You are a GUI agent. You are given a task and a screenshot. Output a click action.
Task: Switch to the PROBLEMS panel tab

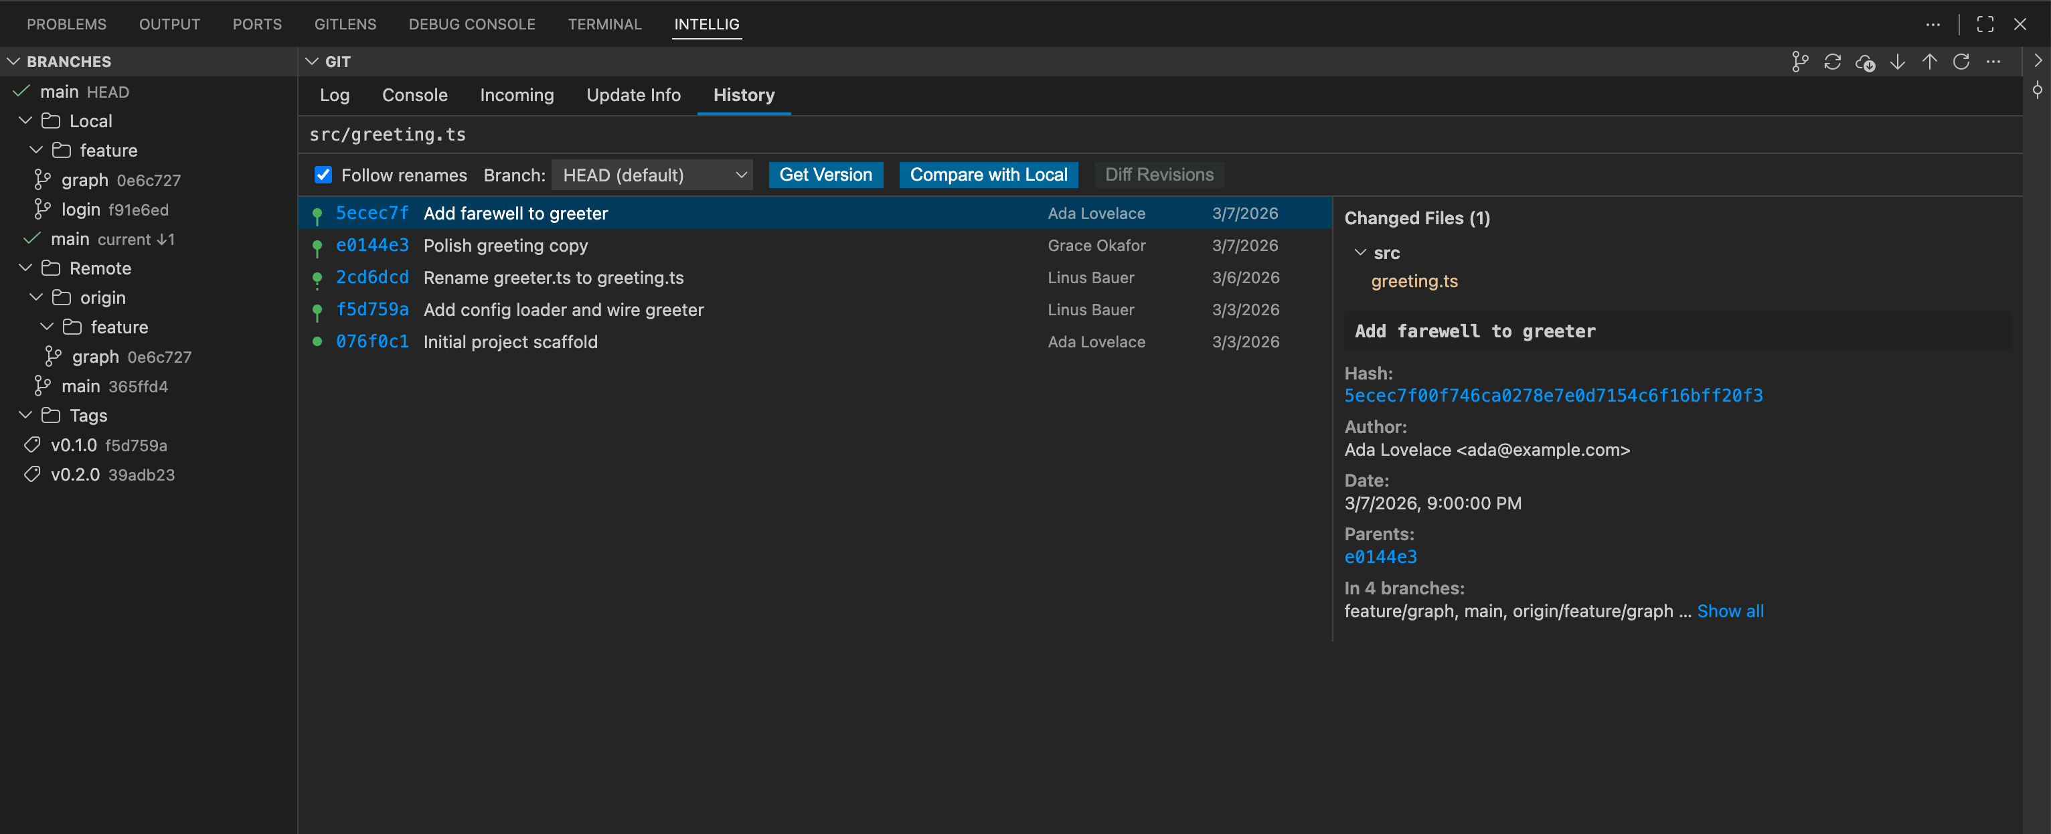(67, 25)
